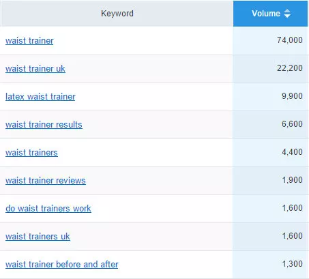Click volume cell for 'waist trainers uk'
This screenshot has width=309, height=279.
tap(270, 236)
